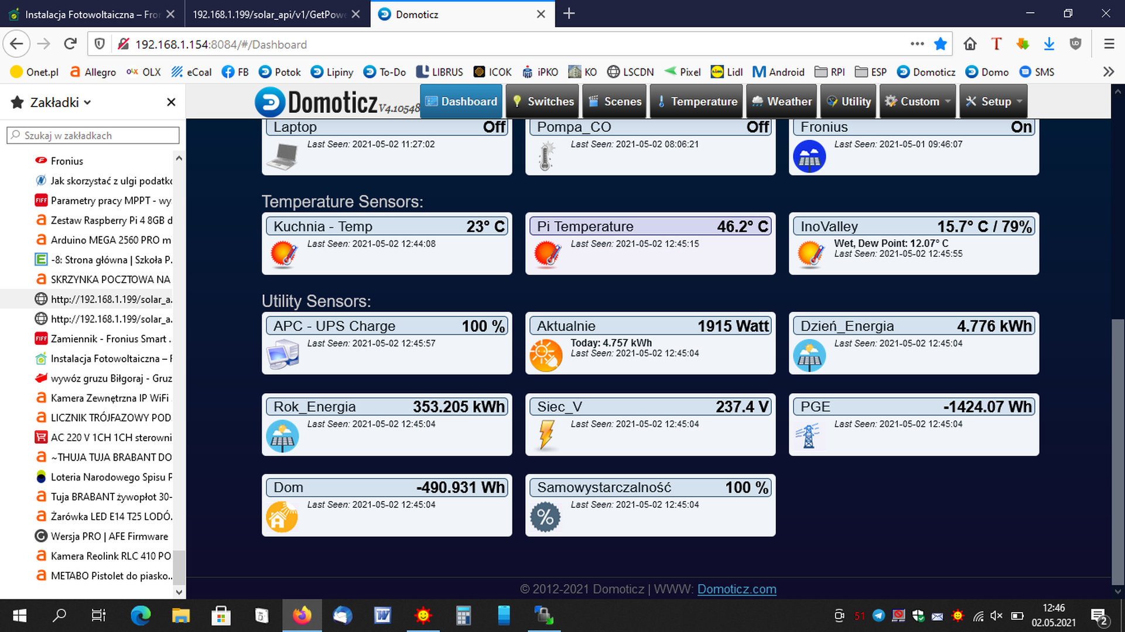The height and width of the screenshot is (632, 1125).
Task: Open the Arduino MEGA 2560 PRO bookmark
Action: pos(103,240)
